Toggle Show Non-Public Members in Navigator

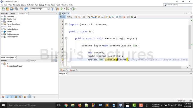click(16, 97)
